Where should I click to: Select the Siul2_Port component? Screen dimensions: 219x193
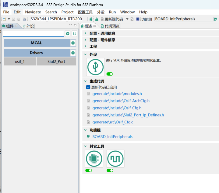[x=56, y=61]
